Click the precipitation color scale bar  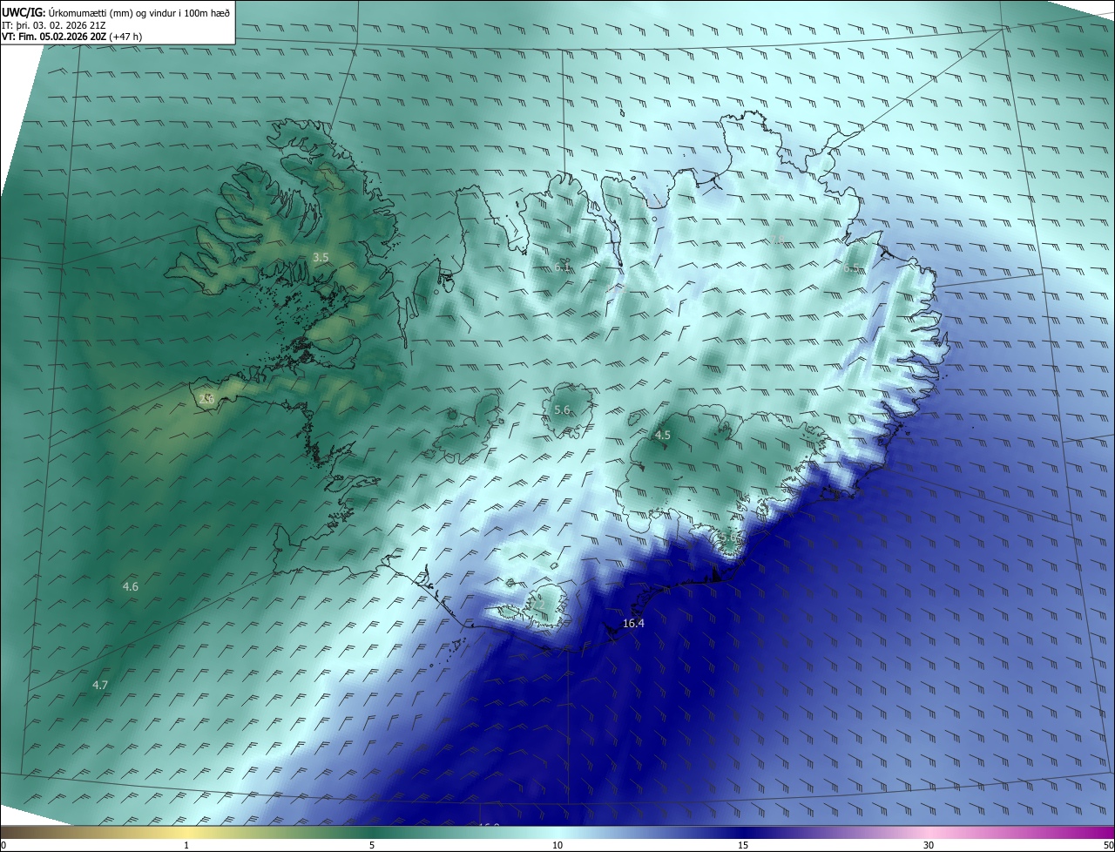pyautogui.click(x=557, y=833)
